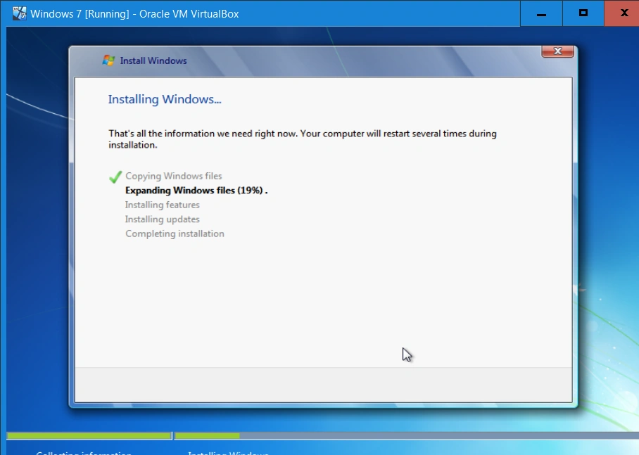Click the Installing Windows... heading
The width and height of the screenshot is (639, 455).
click(165, 99)
